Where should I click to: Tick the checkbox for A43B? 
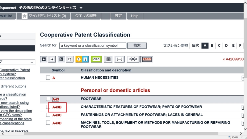click(x=48, y=107)
